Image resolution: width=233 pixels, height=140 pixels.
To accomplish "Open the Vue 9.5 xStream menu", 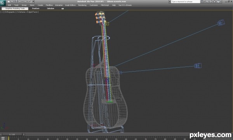I will point(125,5).
